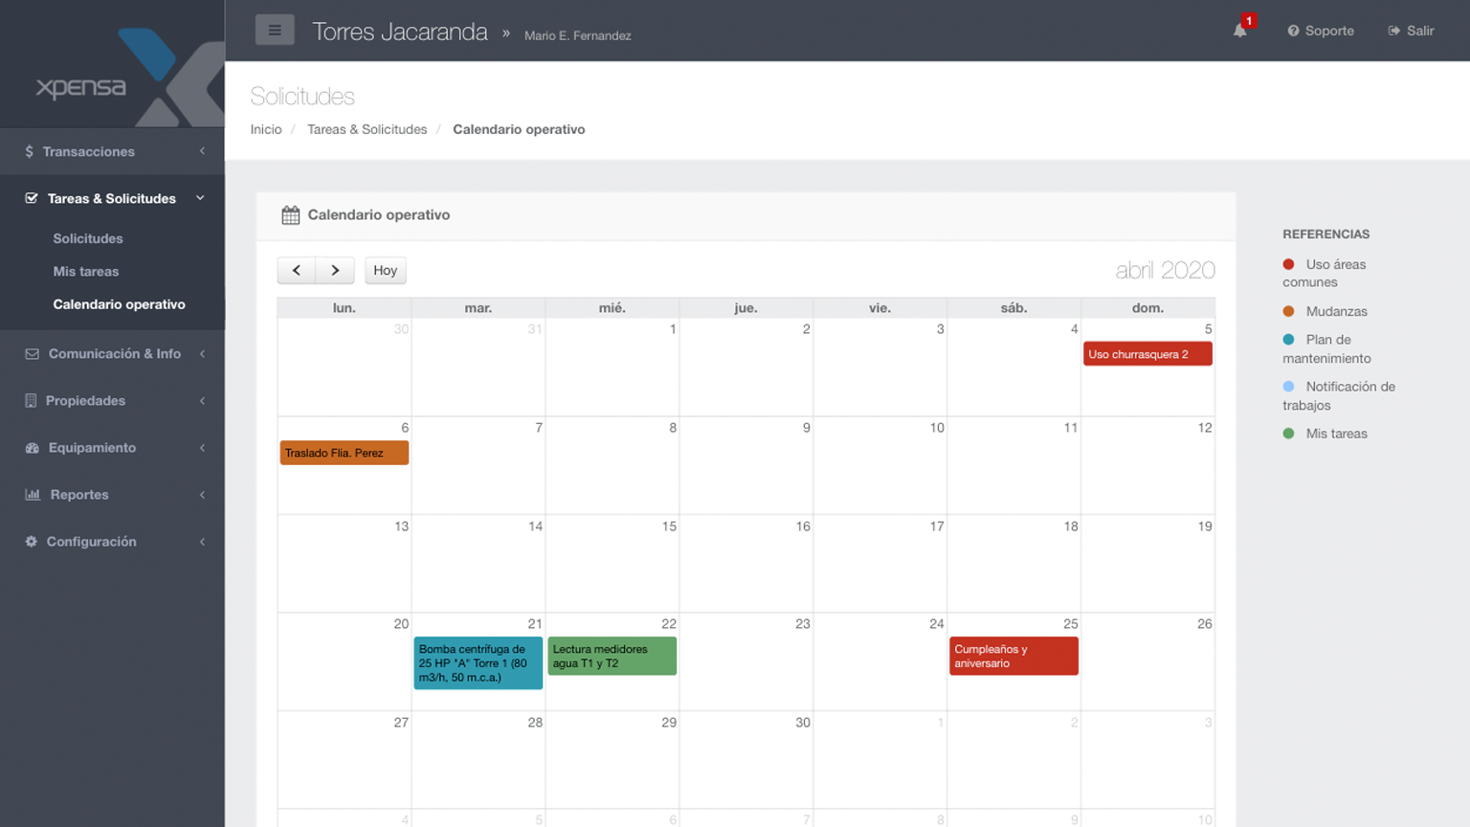Click light blue Notificación de trabajos dot
Image resolution: width=1470 pixels, height=827 pixels.
coord(1288,387)
